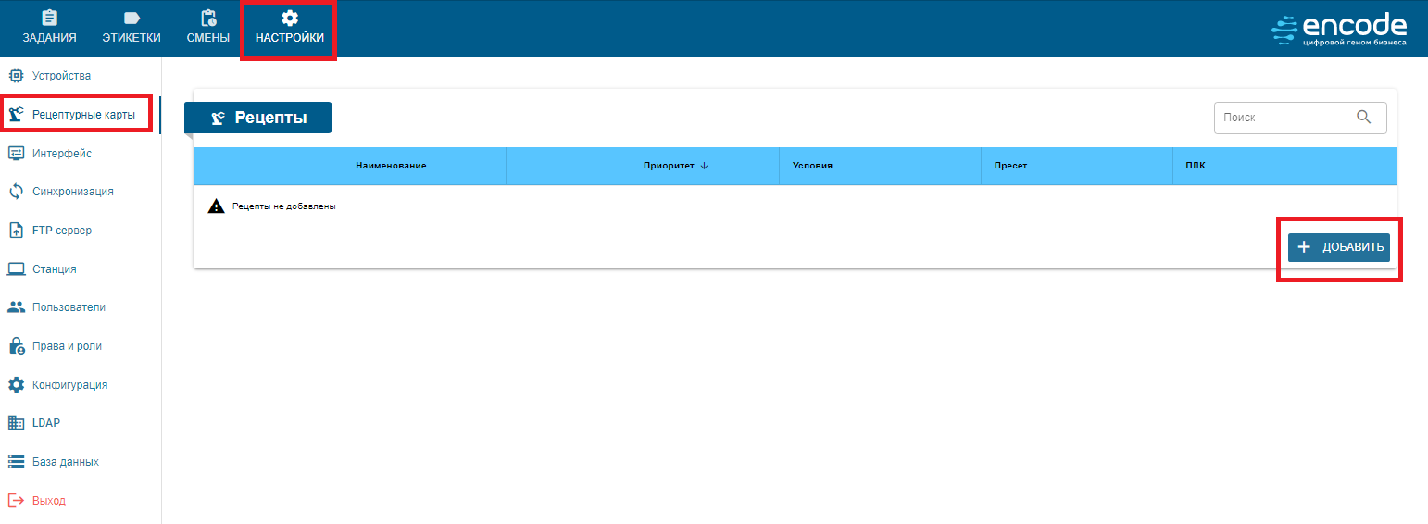Click into the Поиск search field

click(x=1283, y=118)
